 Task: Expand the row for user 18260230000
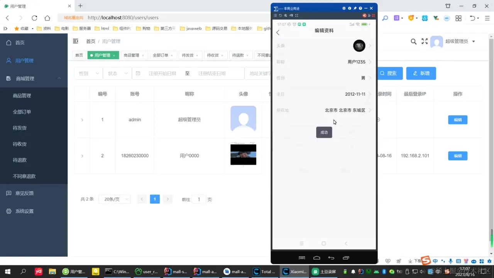click(82, 156)
